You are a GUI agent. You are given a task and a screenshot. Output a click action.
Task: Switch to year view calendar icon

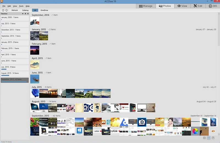[204, 138]
